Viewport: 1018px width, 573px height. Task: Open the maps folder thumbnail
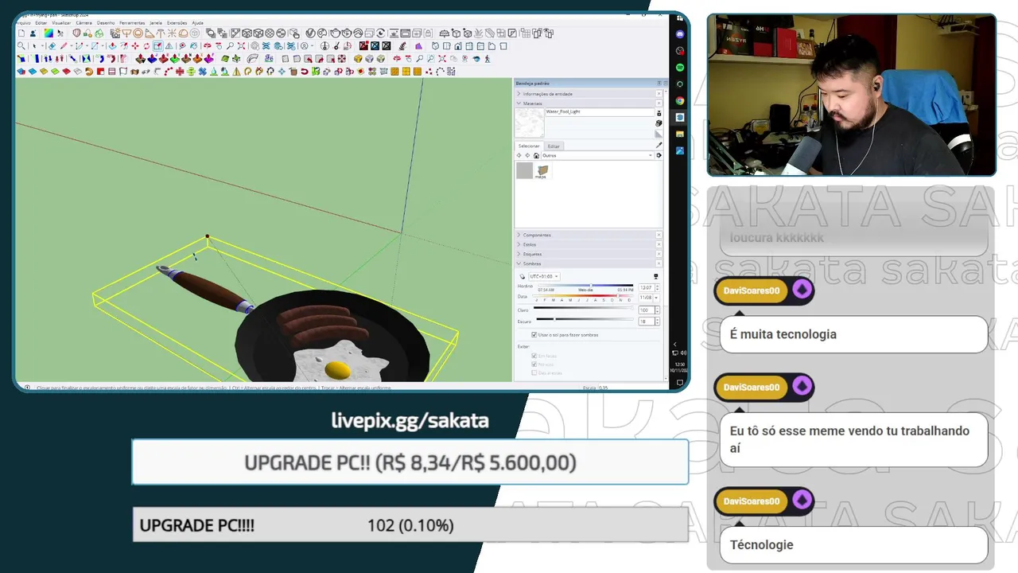(x=543, y=171)
